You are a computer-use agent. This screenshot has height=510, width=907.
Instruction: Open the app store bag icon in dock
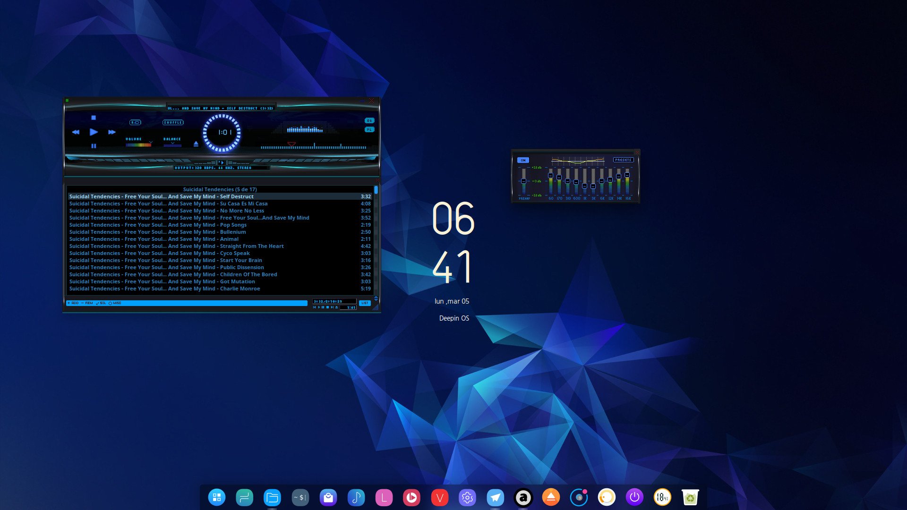click(328, 497)
